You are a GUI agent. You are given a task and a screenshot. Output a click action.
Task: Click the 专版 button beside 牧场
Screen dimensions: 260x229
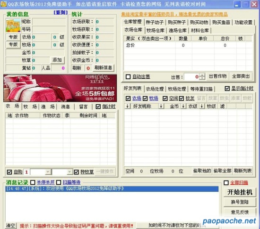point(13,45)
